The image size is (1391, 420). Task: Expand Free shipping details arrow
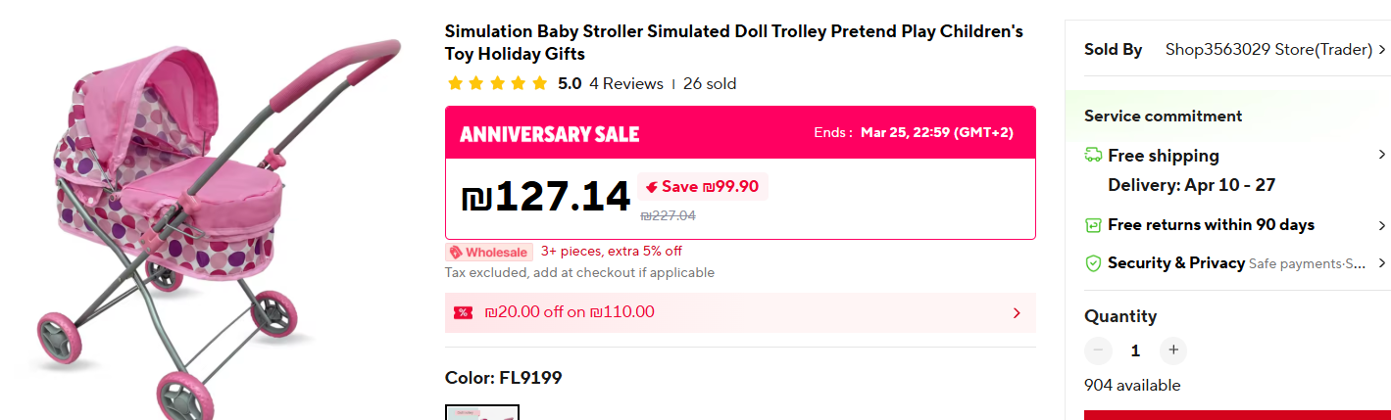coord(1382,155)
